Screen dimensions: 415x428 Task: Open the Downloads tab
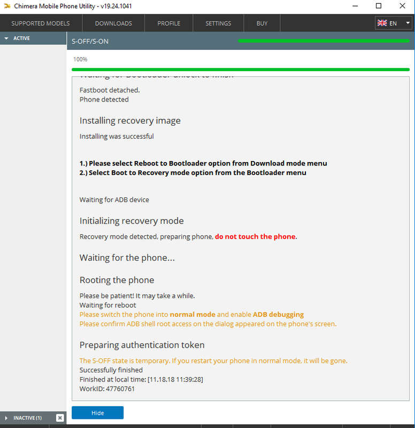[x=113, y=24]
